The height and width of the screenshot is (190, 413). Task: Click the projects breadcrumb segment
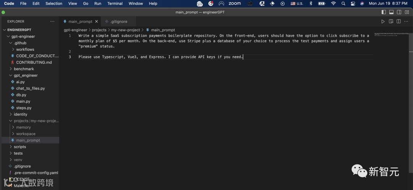(x=99, y=30)
